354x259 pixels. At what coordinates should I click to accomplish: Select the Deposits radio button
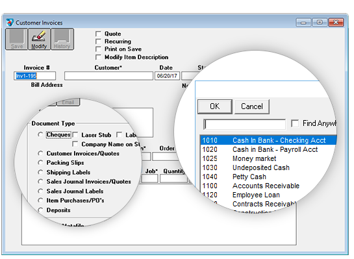(40, 210)
